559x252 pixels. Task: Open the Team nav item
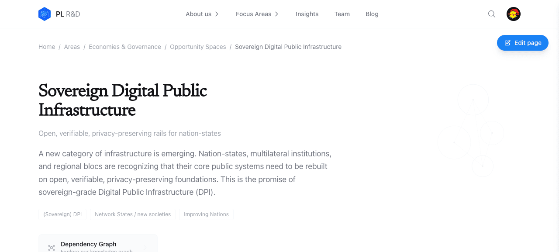tap(342, 14)
